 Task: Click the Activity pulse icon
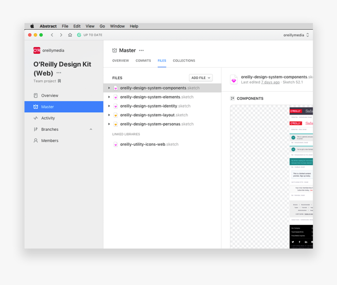pyautogui.click(x=36, y=118)
